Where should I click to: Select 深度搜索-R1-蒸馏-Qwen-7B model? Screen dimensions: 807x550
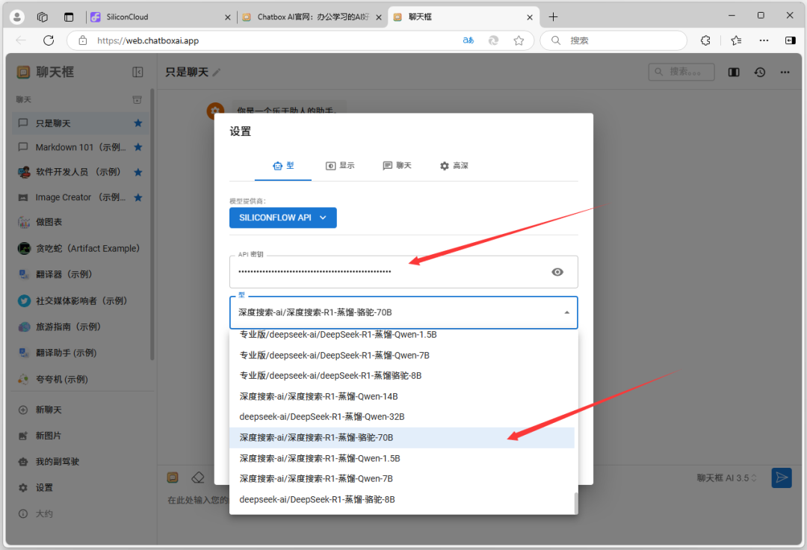[402, 478]
